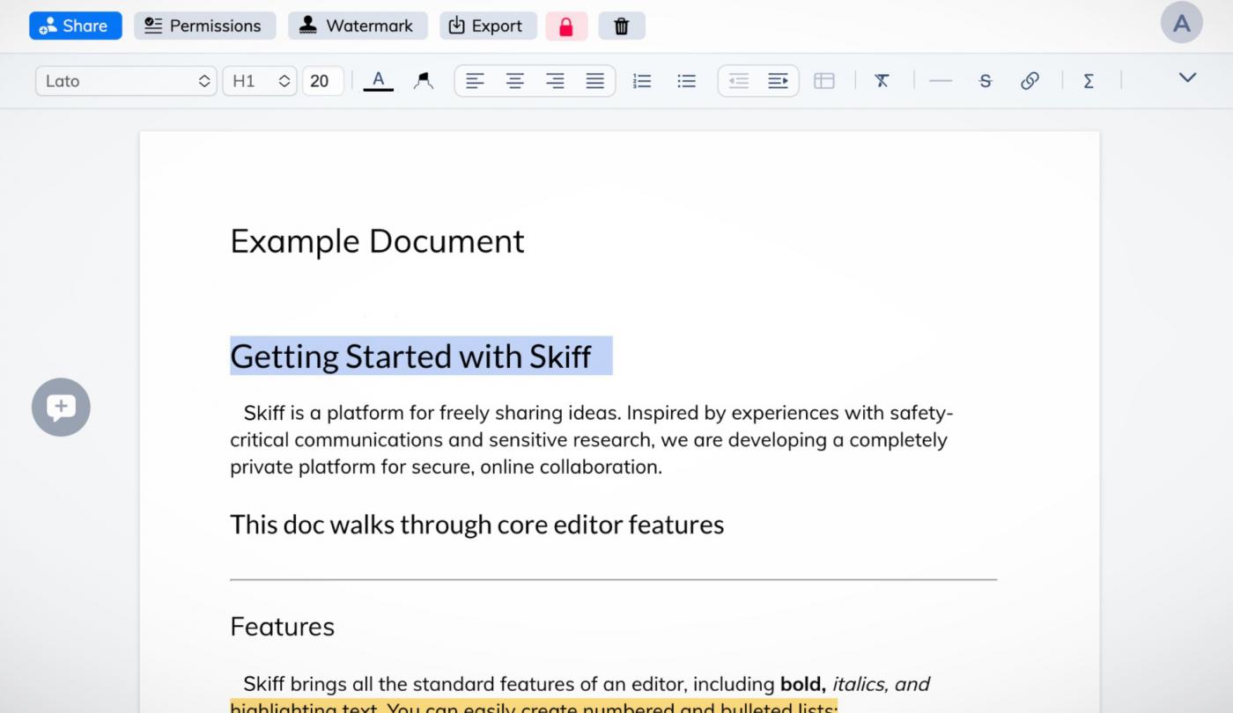The width and height of the screenshot is (1233, 713).
Task: Insert a horizontal rule
Action: tap(941, 81)
